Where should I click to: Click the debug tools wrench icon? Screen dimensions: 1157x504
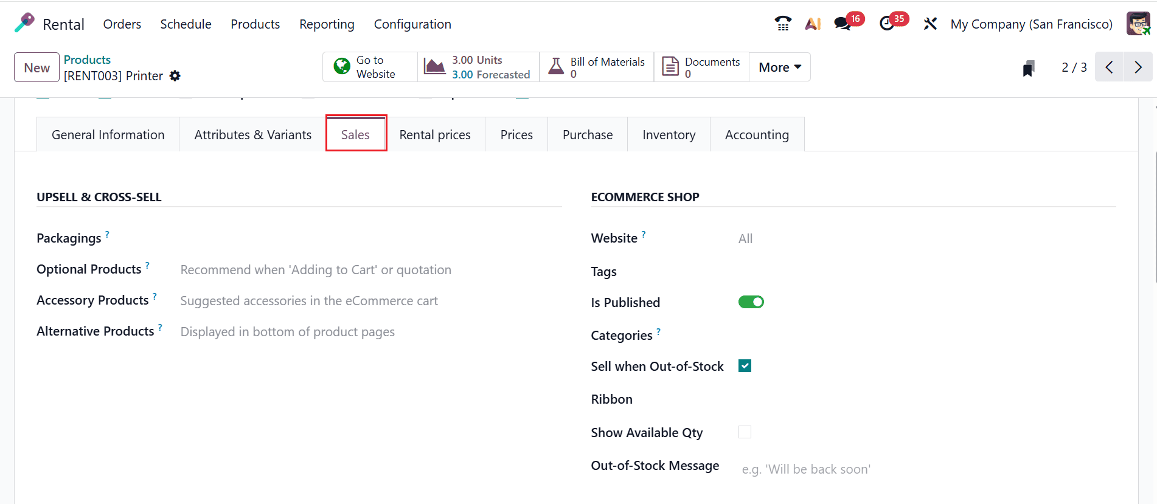(930, 24)
